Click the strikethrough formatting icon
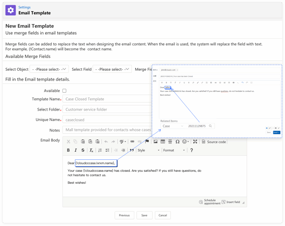Viewport: 285px width, 226px height. 83,150
